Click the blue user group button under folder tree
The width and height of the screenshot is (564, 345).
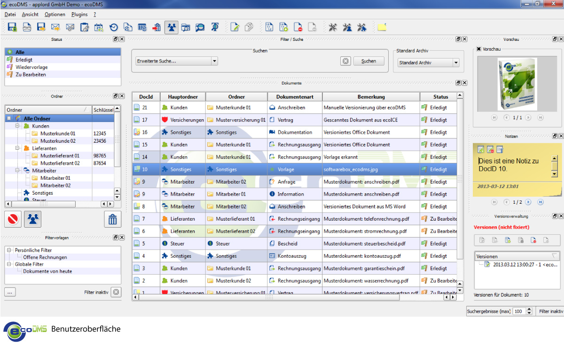point(33,219)
